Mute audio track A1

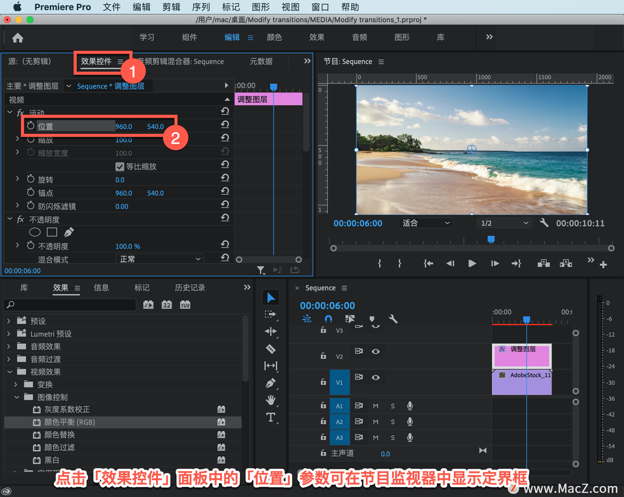376,406
